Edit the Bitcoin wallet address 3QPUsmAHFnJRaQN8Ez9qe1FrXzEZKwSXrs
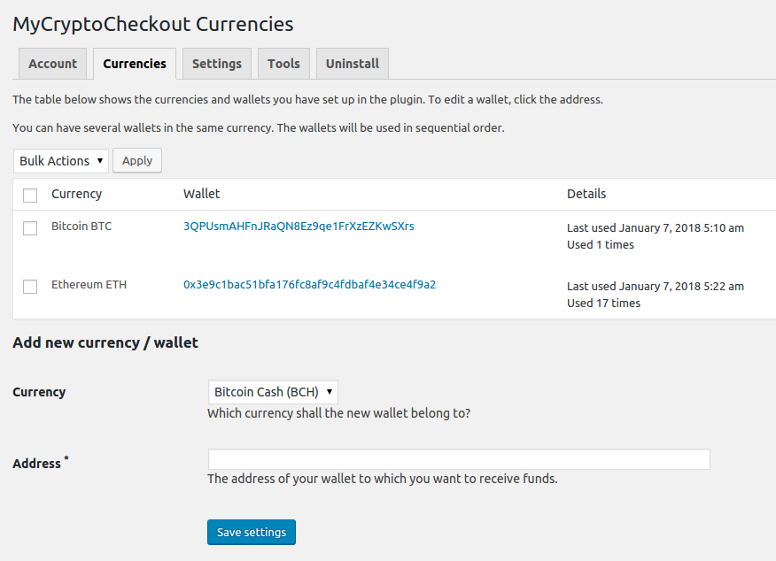Screen dimensions: 776x561 click(x=299, y=227)
